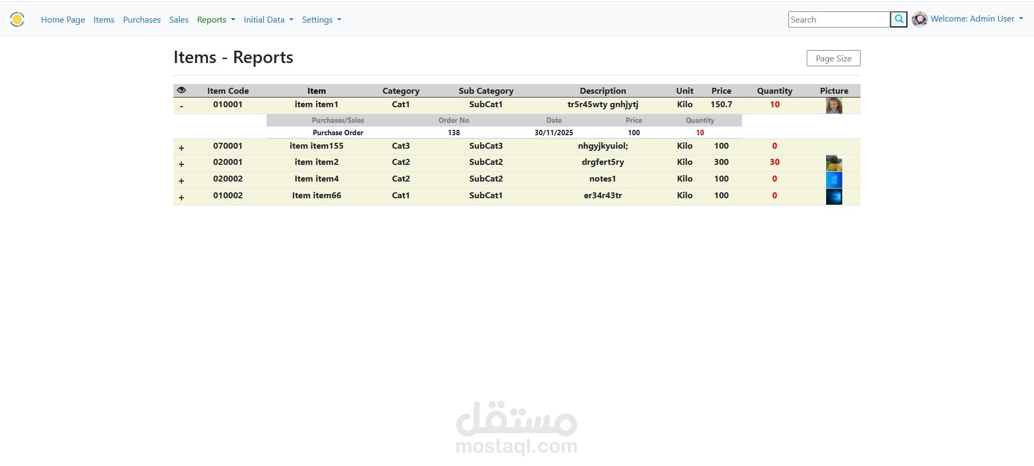
Task: Click the Sub Category column header
Action: (486, 91)
